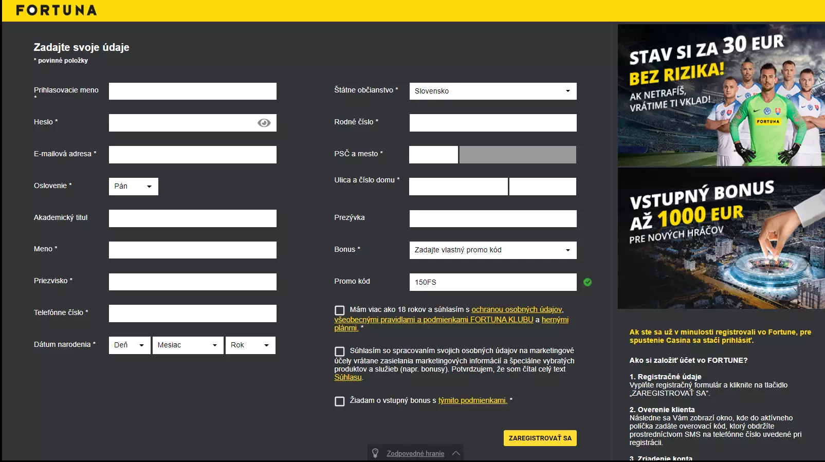Viewport: 825px width, 462px height.
Task: Open the Oslovenie dropdown
Action: 133,187
